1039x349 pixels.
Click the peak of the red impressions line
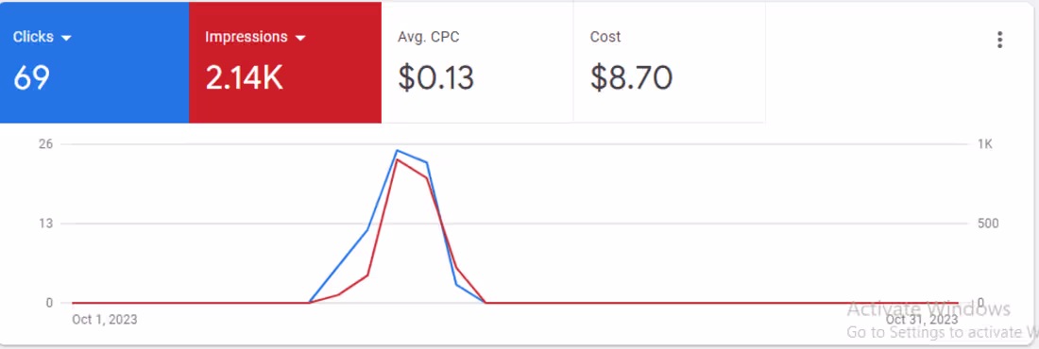tap(397, 159)
